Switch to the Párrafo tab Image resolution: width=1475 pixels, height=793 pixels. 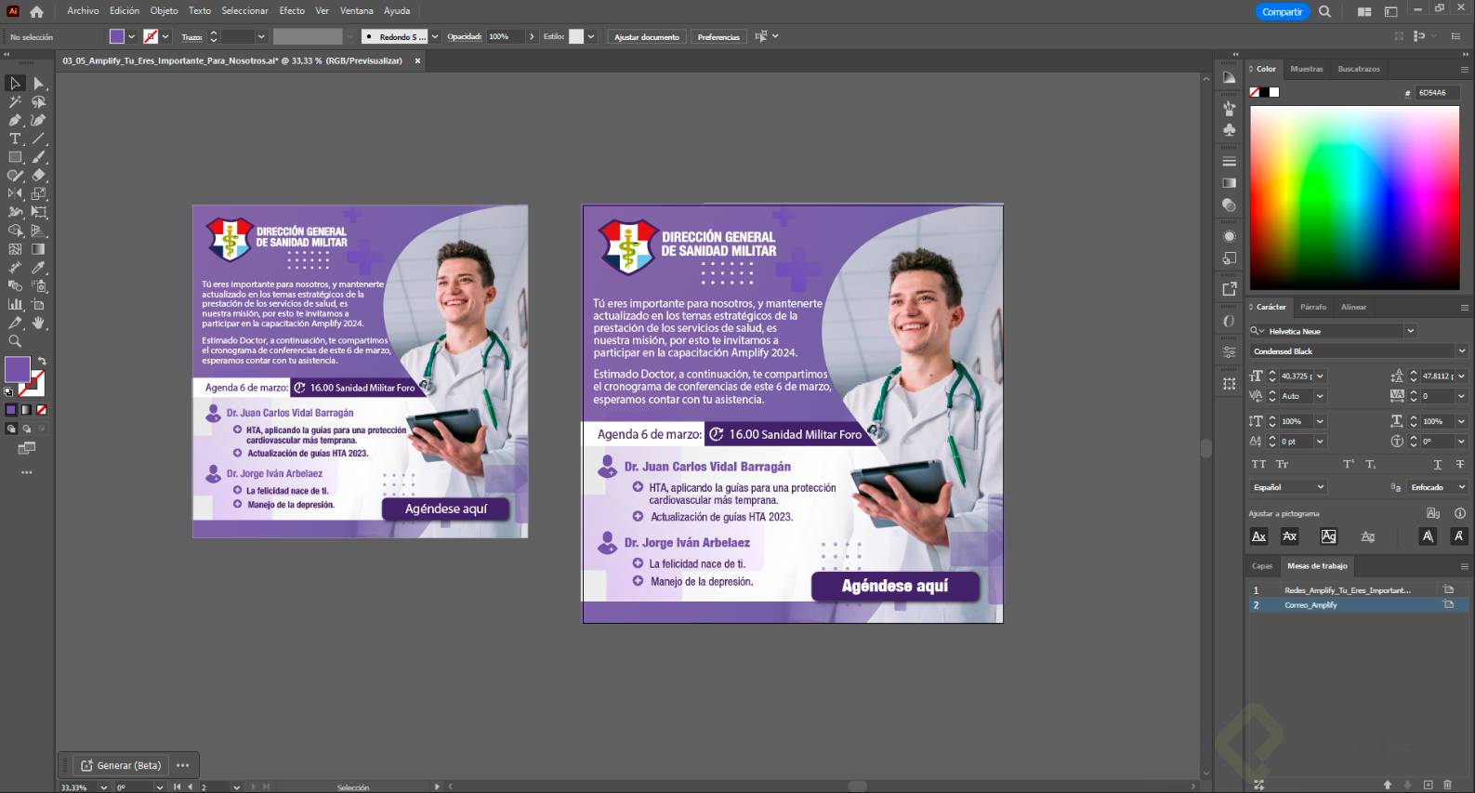pyautogui.click(x=1313, y=307)
